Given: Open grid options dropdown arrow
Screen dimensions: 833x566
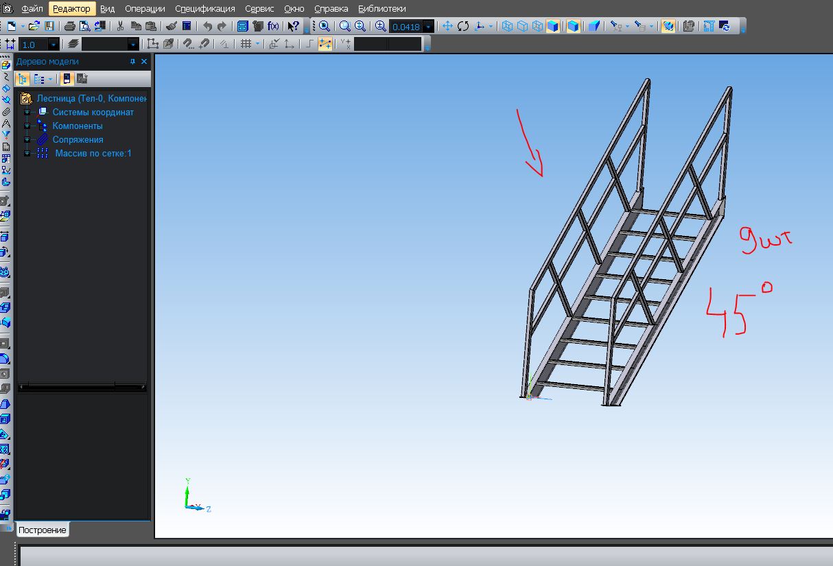Looking at the screenshot, I should coord(257,44).
